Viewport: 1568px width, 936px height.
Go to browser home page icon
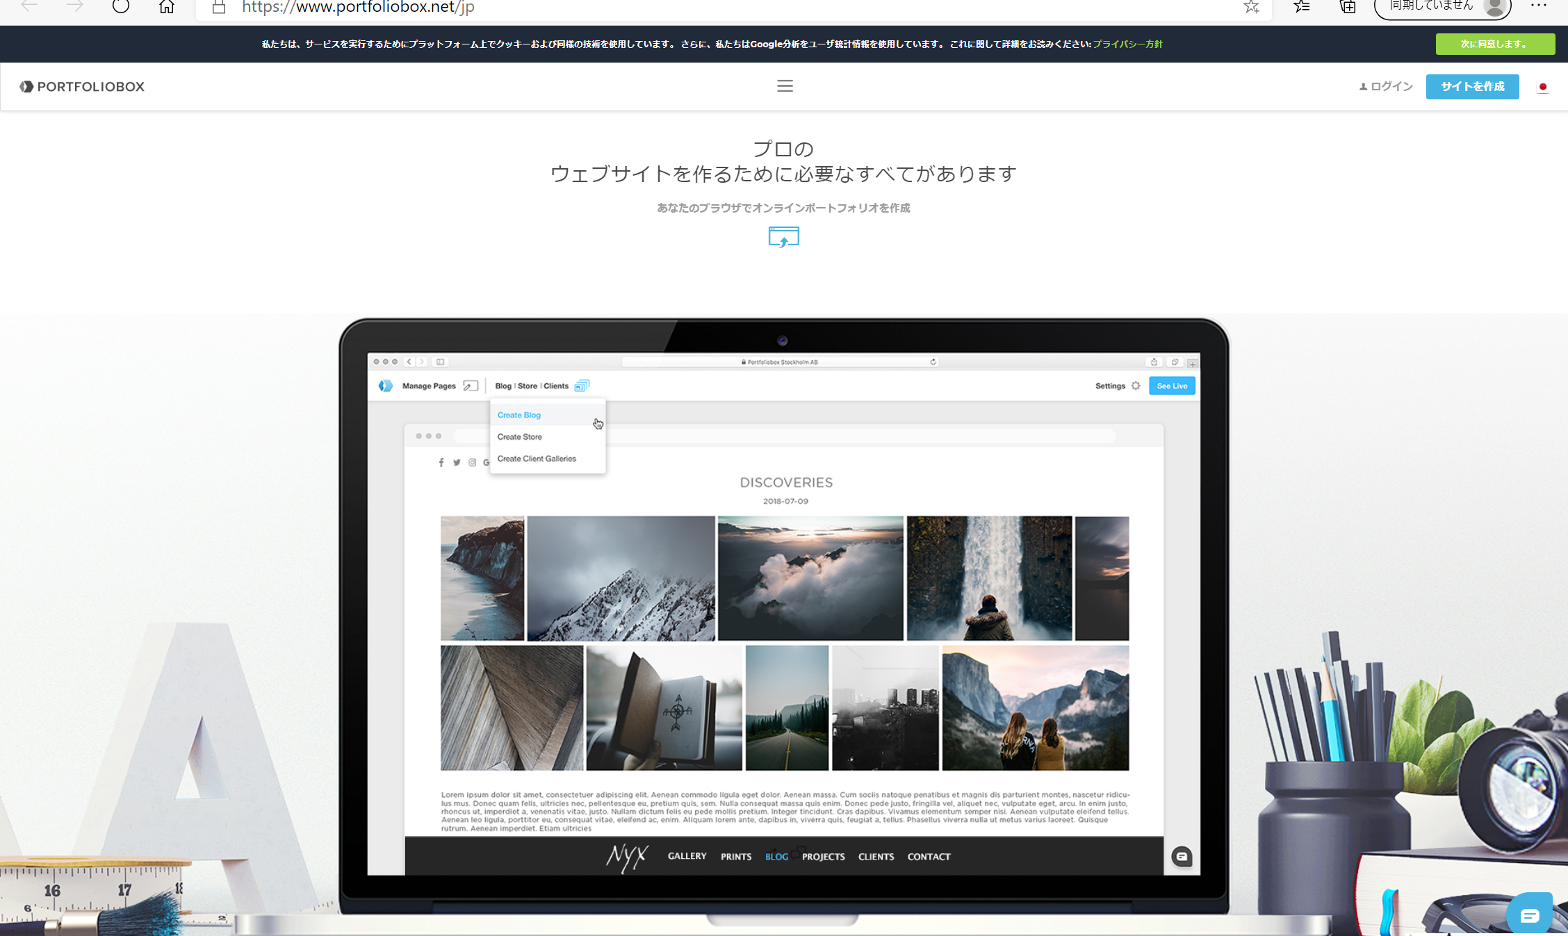(167, 7)
